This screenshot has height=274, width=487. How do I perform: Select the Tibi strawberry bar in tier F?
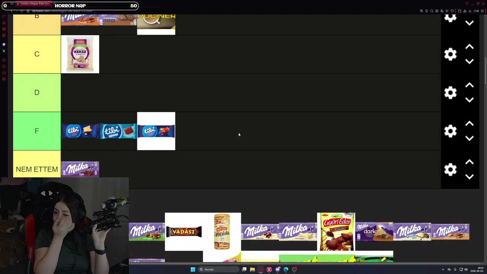coord(156,131)
